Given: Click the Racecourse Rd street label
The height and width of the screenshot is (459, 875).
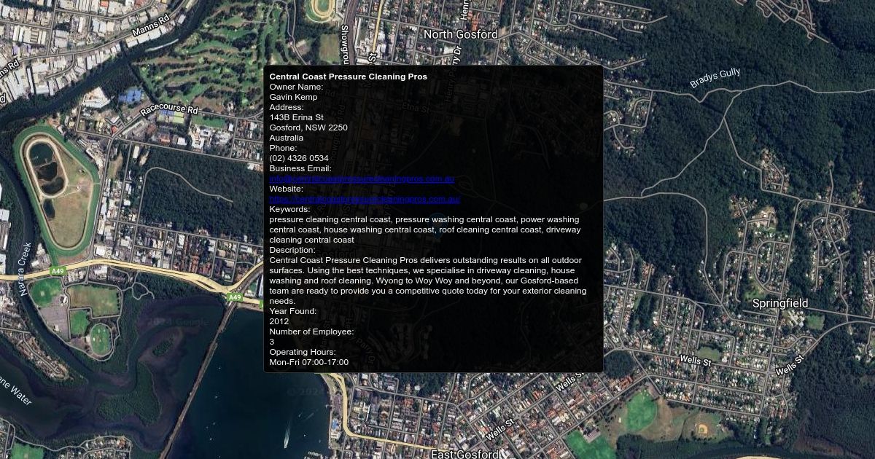Looking at the screenshot, I should click(169, 110).
